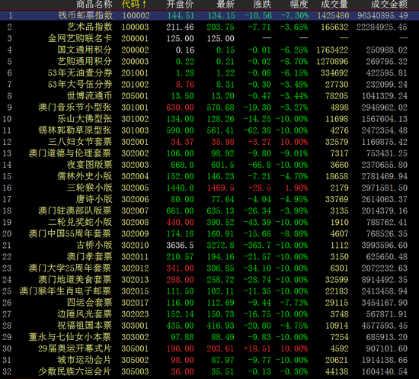The height and width of the screenshot is (379, 419).
Task: Select 董永与七仙女小本票 in the list
Action: [70, 337]
